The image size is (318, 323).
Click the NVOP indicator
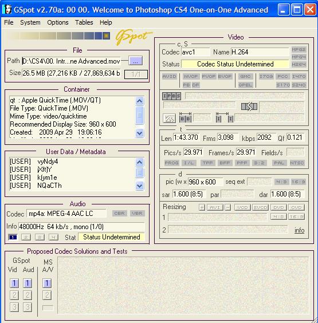(x=191, y=76)
